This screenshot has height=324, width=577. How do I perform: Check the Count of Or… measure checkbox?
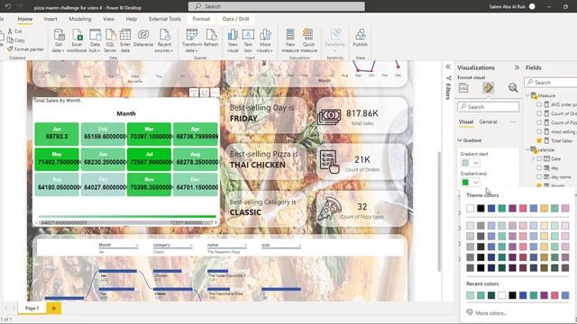[x=539, y=113]
